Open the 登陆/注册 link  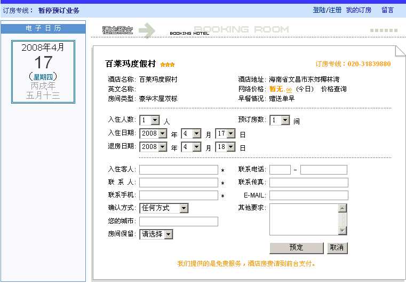pos(327,10)
